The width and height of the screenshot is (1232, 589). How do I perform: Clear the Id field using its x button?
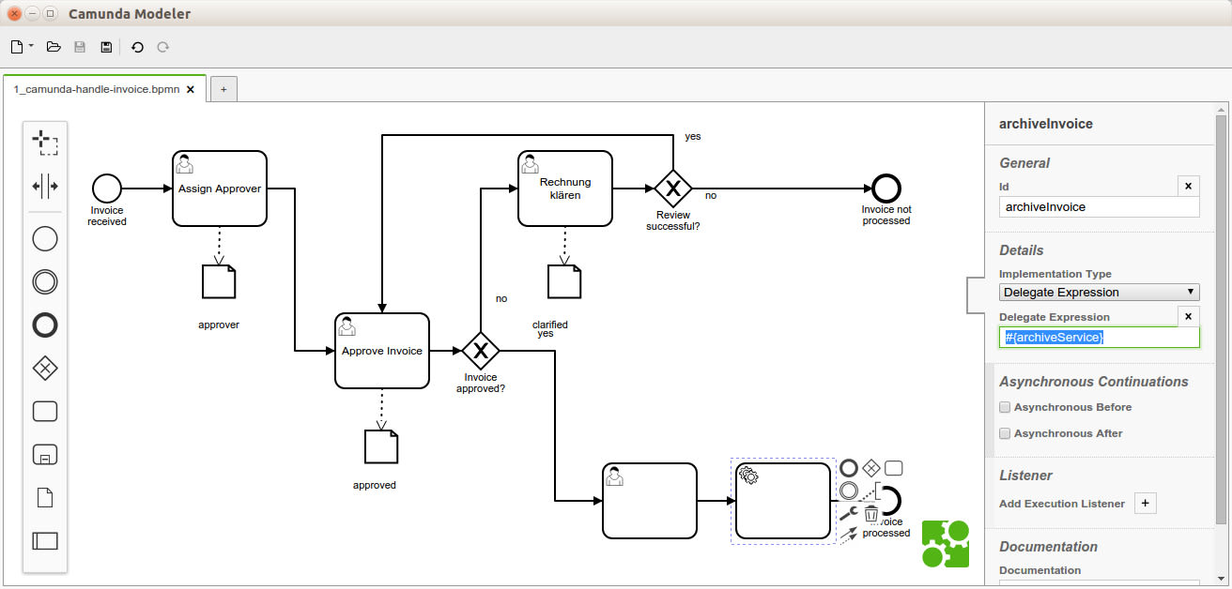tap(1188, 186)
